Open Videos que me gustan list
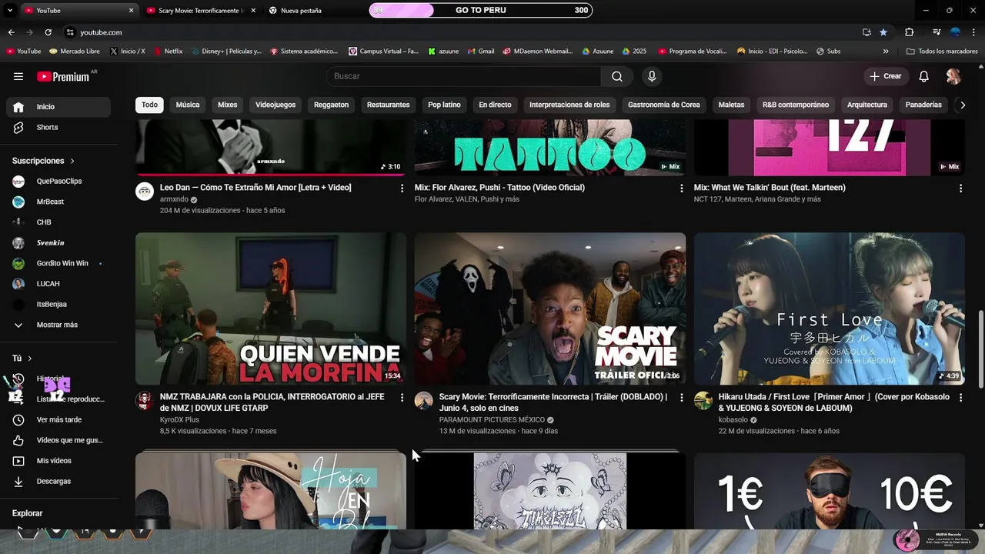The height and width of the screenshot is (554, 985). tap(58, 440)
